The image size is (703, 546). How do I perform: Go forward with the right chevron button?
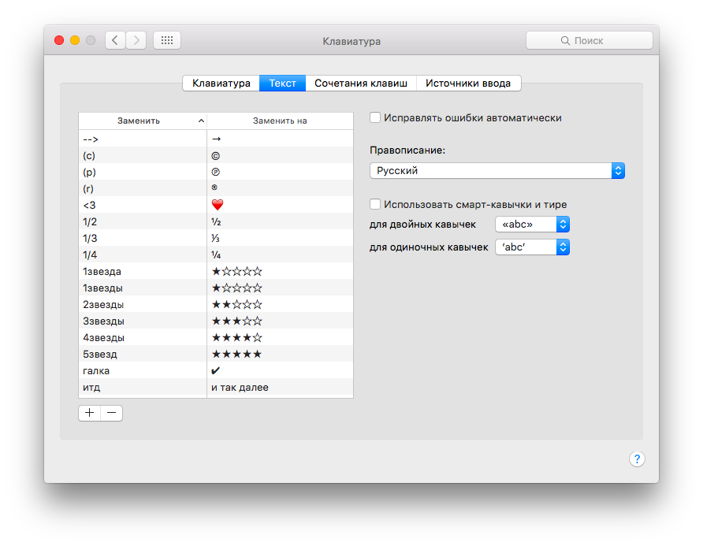[136, 40]
